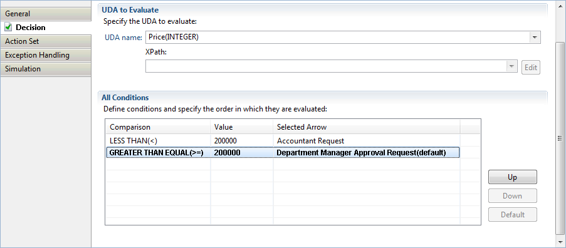
Task: Click the vertical scrollbar thumb on the right
Action: click(560, 138)
